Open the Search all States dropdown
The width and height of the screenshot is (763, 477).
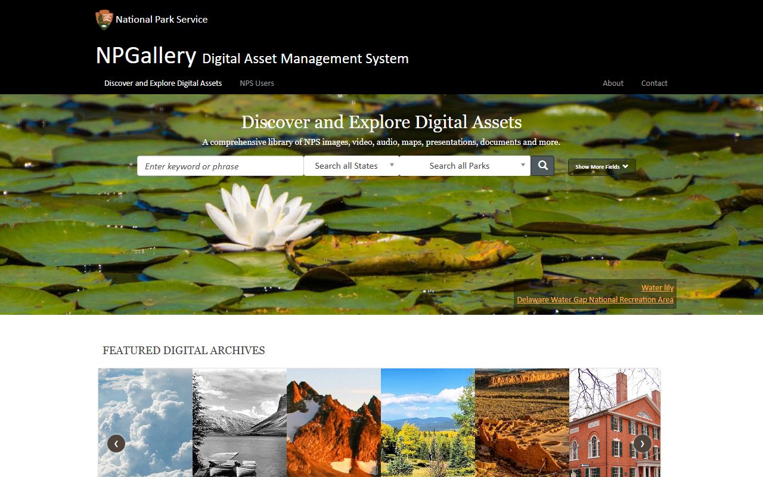352,166
